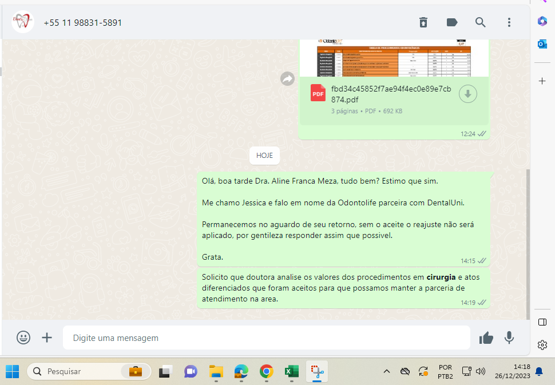
Task: Open the Windows Start menu
Action: tap(13, 371)
